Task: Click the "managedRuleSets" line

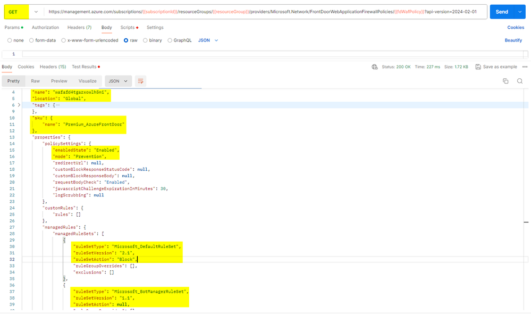Action: 78,234
